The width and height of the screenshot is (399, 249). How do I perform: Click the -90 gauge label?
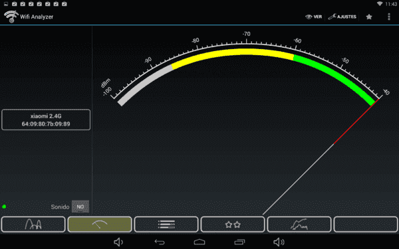point(148,60)
